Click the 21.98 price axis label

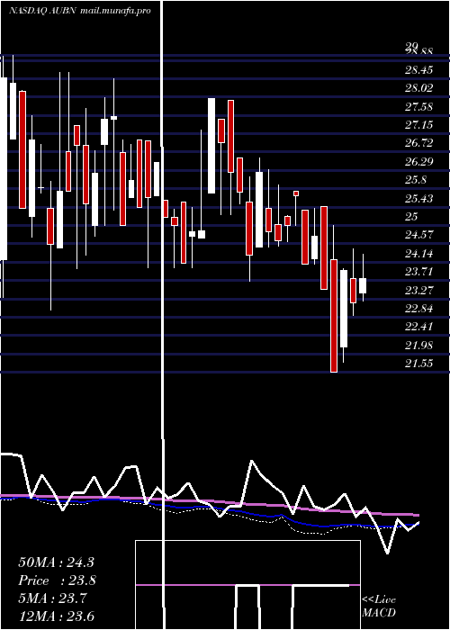pyautogui.click(x=418, y=345)
